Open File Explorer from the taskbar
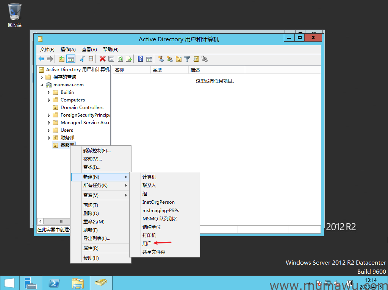 tap(77, 283)
